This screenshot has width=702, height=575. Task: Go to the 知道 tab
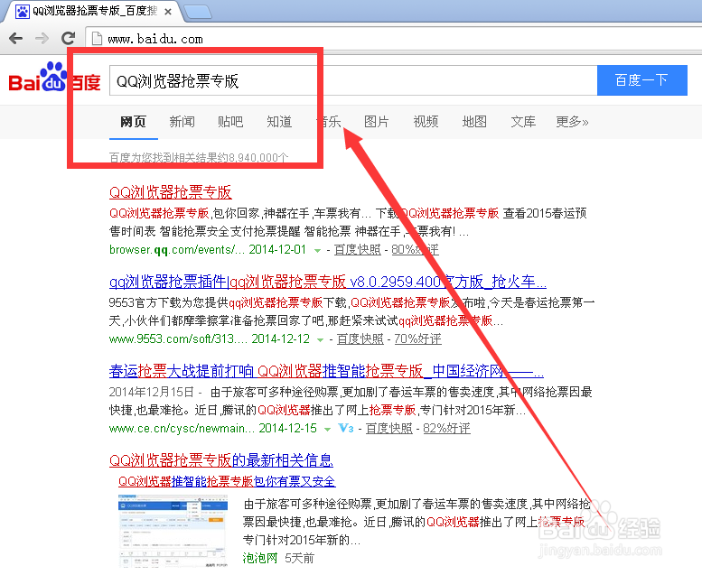click(279, 122)
